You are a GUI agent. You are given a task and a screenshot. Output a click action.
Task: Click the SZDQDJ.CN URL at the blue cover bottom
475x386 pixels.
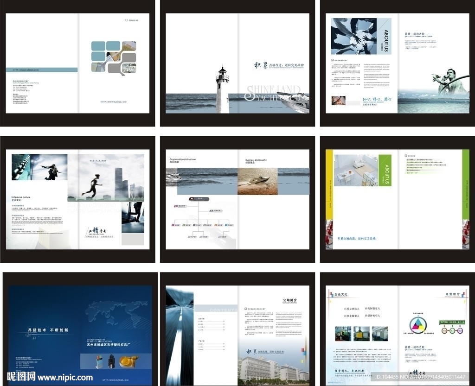pos(116,380)
